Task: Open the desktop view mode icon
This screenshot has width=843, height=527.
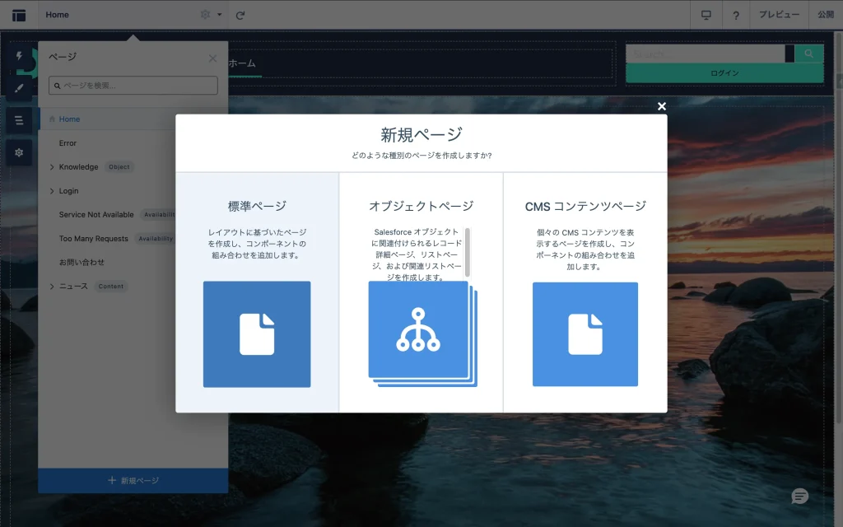Action: coord(706,15)
